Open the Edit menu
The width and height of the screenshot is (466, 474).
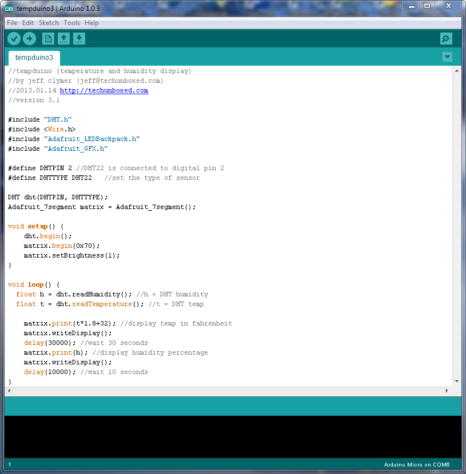tap(28, 23)
